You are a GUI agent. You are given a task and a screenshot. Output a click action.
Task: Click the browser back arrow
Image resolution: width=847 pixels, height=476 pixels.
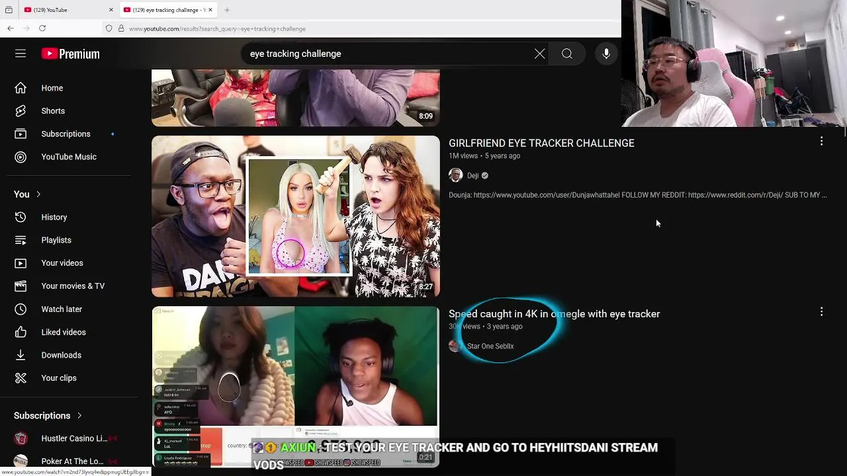11,28
